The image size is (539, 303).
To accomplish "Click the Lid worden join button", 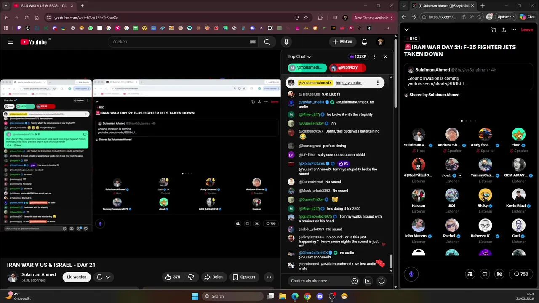I will tap(77, 277).
